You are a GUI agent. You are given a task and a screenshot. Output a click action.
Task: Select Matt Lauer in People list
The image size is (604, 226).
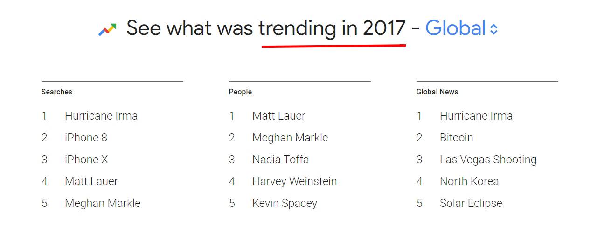point(279,116)
